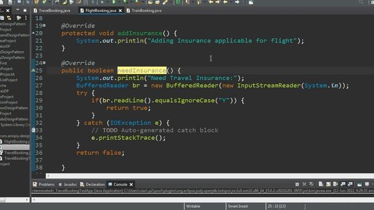
Task: Click the Terminate button in Console toolbar
Action: [297, 184]
